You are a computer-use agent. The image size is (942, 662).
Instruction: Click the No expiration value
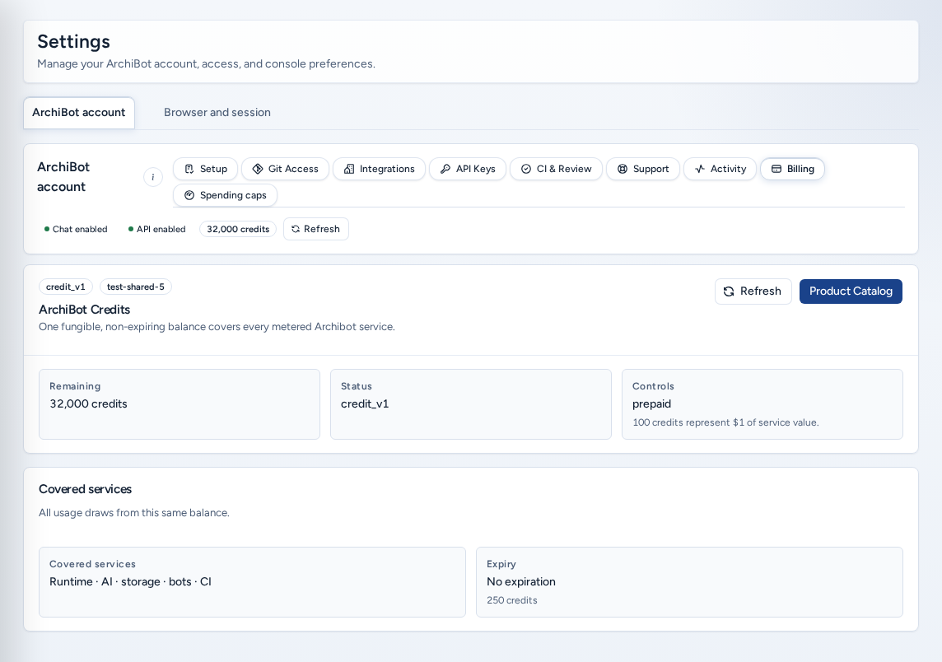tap(521, 581)
